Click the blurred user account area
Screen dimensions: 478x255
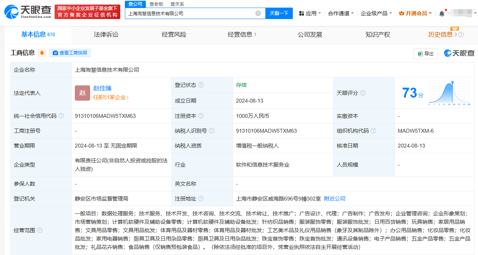pyautogui.click(x=460, y=13)
